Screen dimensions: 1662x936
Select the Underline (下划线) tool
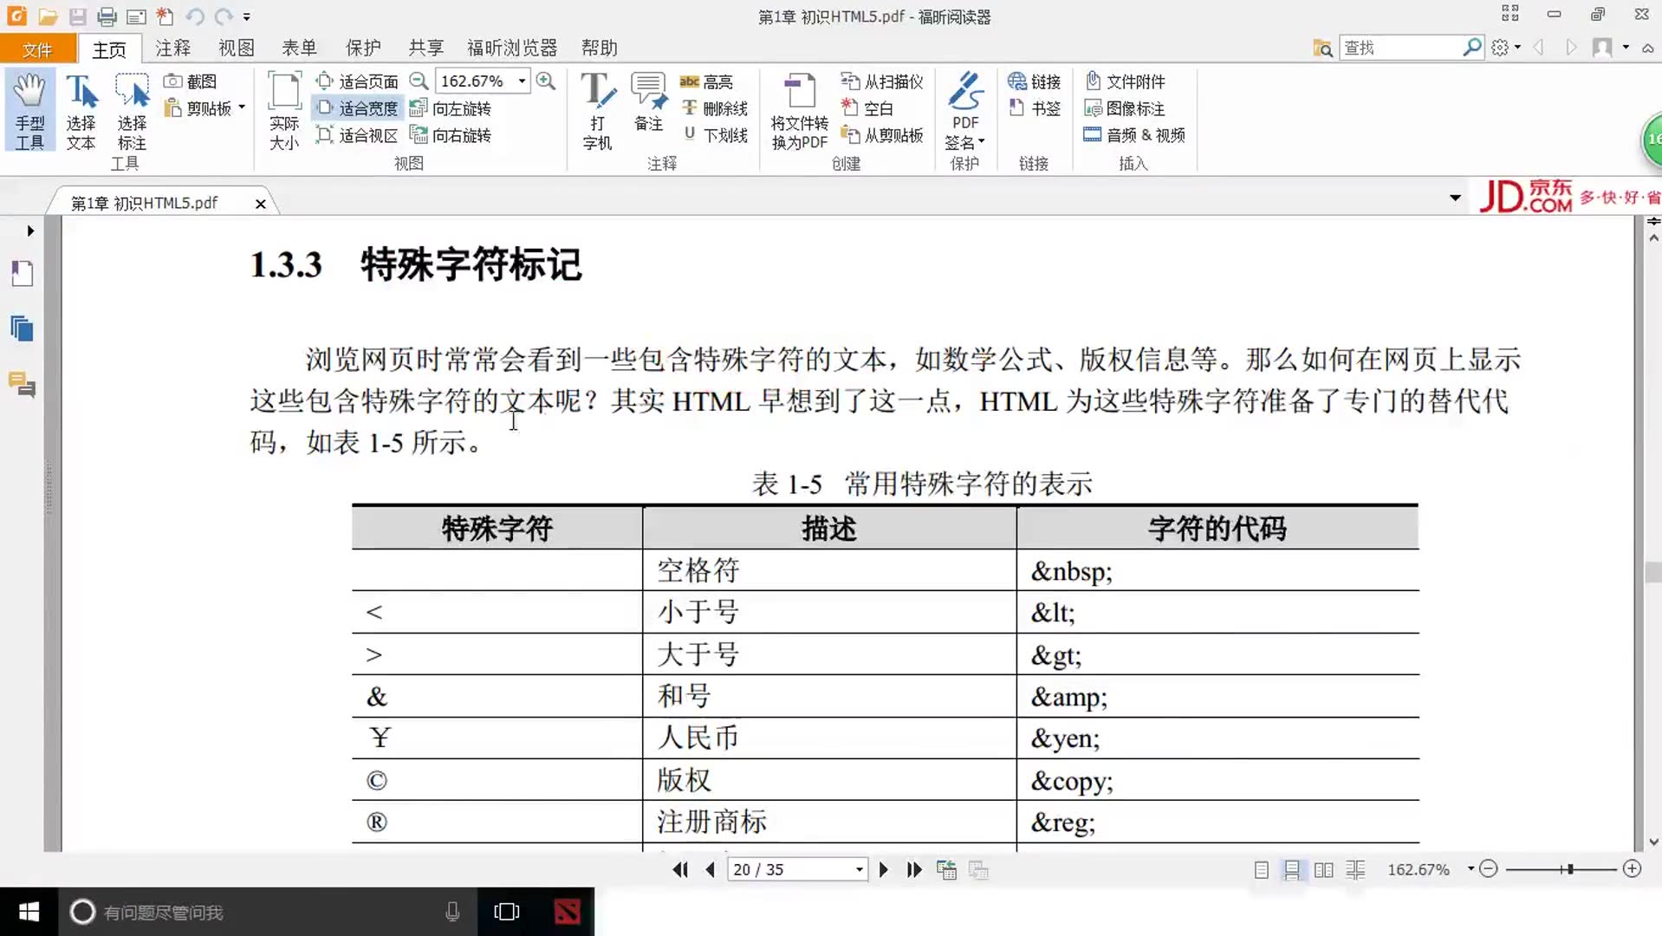point(714,135)
